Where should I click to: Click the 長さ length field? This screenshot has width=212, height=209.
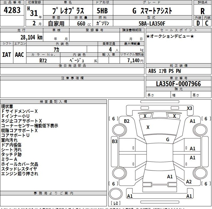[158, 95]
